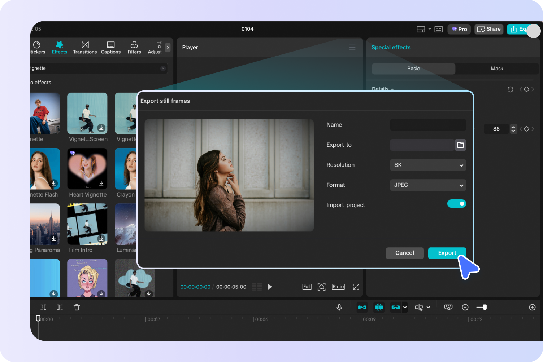
Task: Click the Export button to save frames
Action: [x=447, y=253]
